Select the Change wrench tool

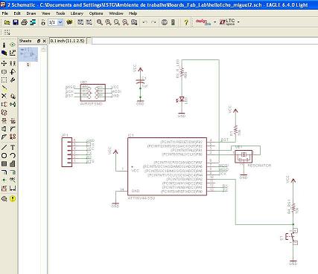click(x=13, y=79)
